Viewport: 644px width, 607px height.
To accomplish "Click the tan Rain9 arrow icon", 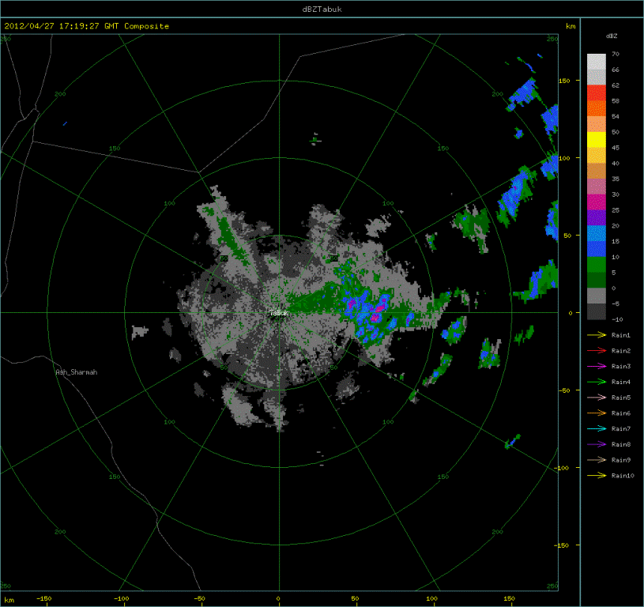I will [597, 460].
